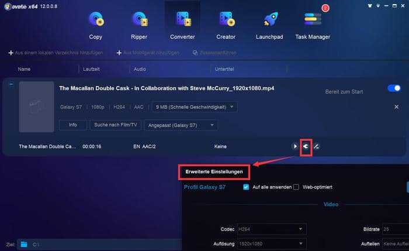Click the Bildrate field showing 25
Screen dimensions: 409x251
click(x=396, y=229)
